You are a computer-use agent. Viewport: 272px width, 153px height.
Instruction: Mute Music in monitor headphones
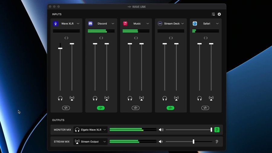pyautogui.click(x=130, y=98)
